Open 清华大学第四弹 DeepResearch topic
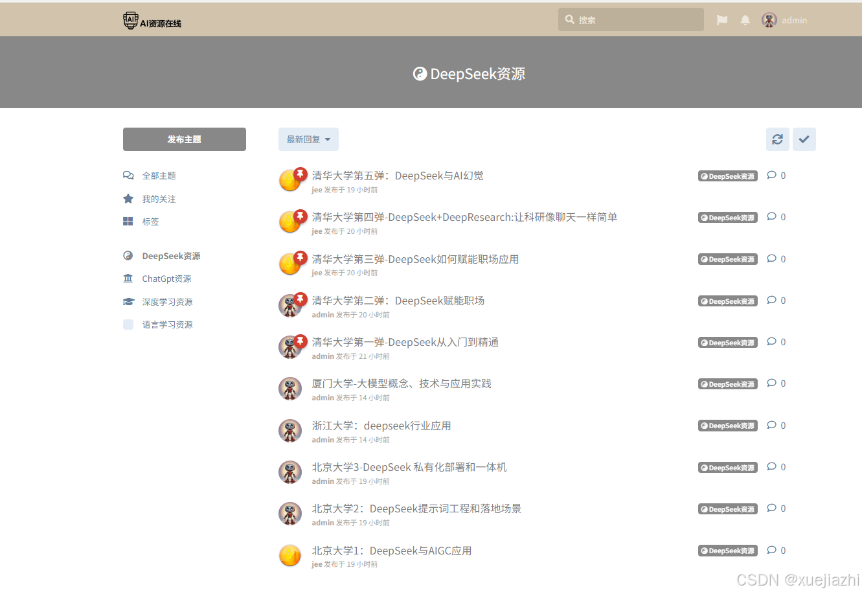 pos(464,217)
